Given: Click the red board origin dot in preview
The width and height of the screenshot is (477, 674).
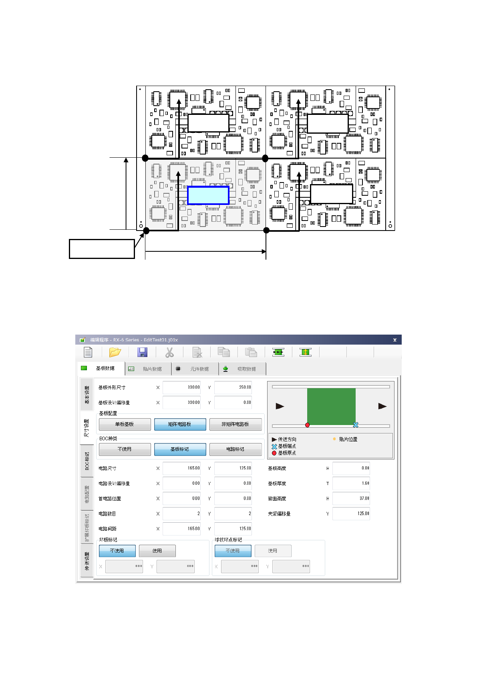Looking at the screenshot, I should [x=307, y=425].
